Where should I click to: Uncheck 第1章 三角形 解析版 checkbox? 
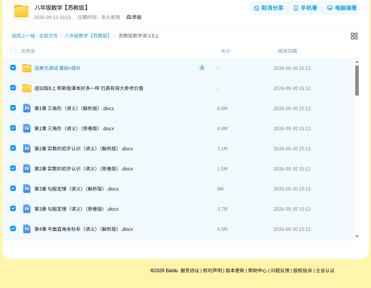13,108
